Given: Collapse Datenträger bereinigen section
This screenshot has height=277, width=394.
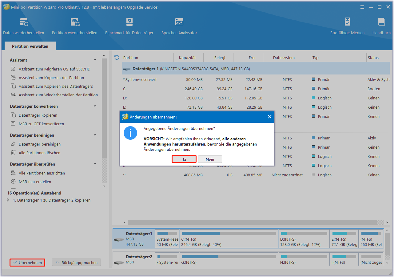Looking at the screenshot, I should (95, 135).
